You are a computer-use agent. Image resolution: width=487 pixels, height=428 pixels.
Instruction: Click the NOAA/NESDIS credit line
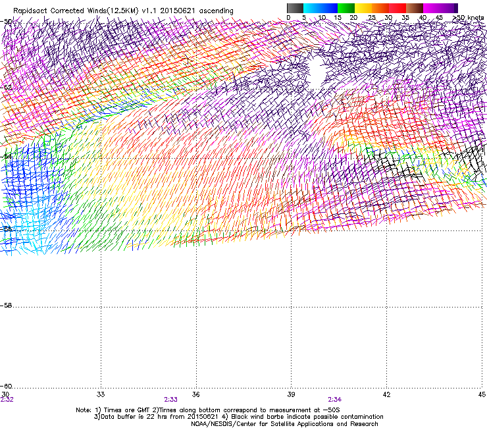click(x=284, y=424)
